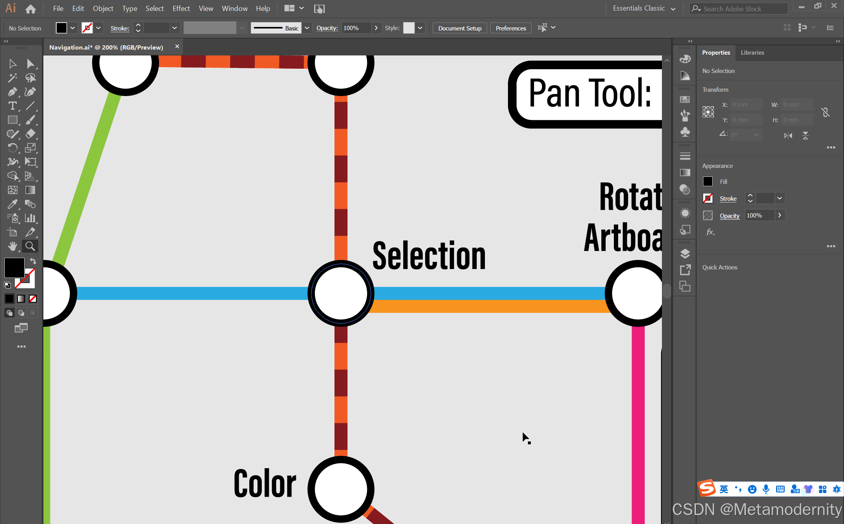844x524 pixels.
Task: Select the Eyedropper tool
Action: tap(12, 204)
